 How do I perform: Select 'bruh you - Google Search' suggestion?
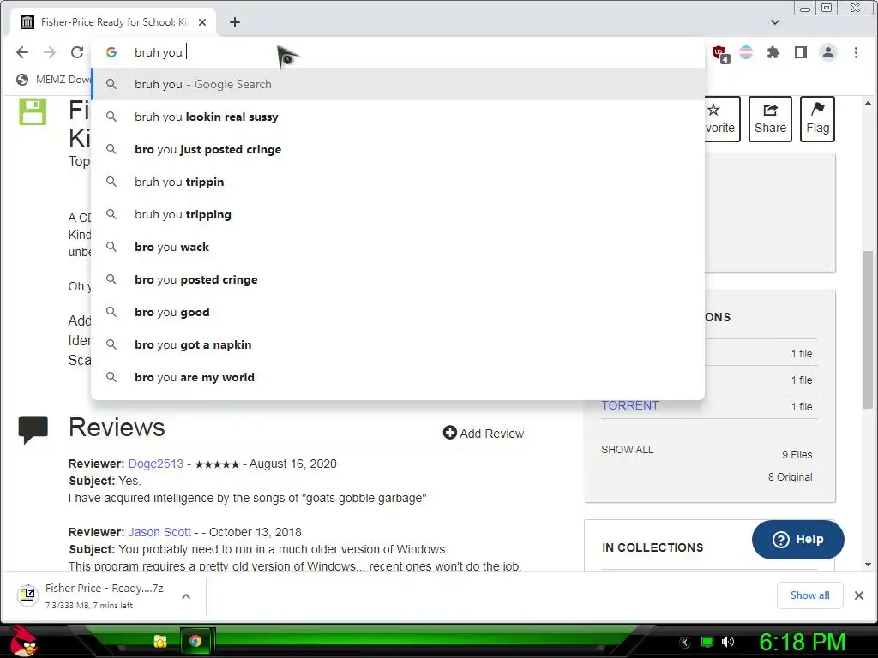(x=398, y=85)
